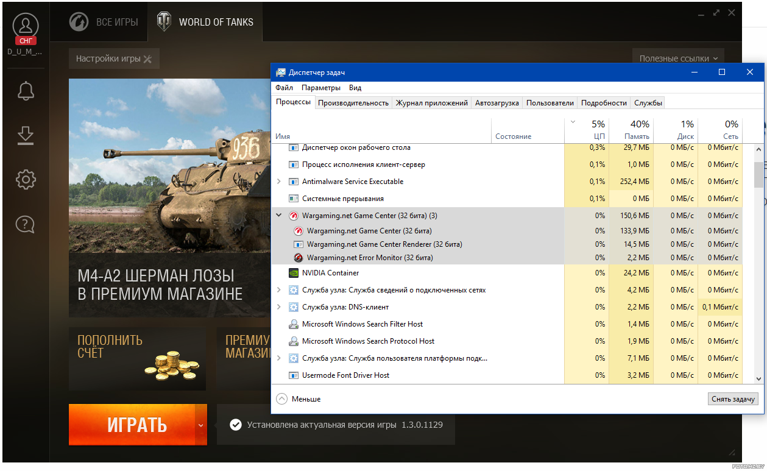Screen dimensions: 767x471
Task: Open the user profile avatar in Game Center
Action: 25,26
